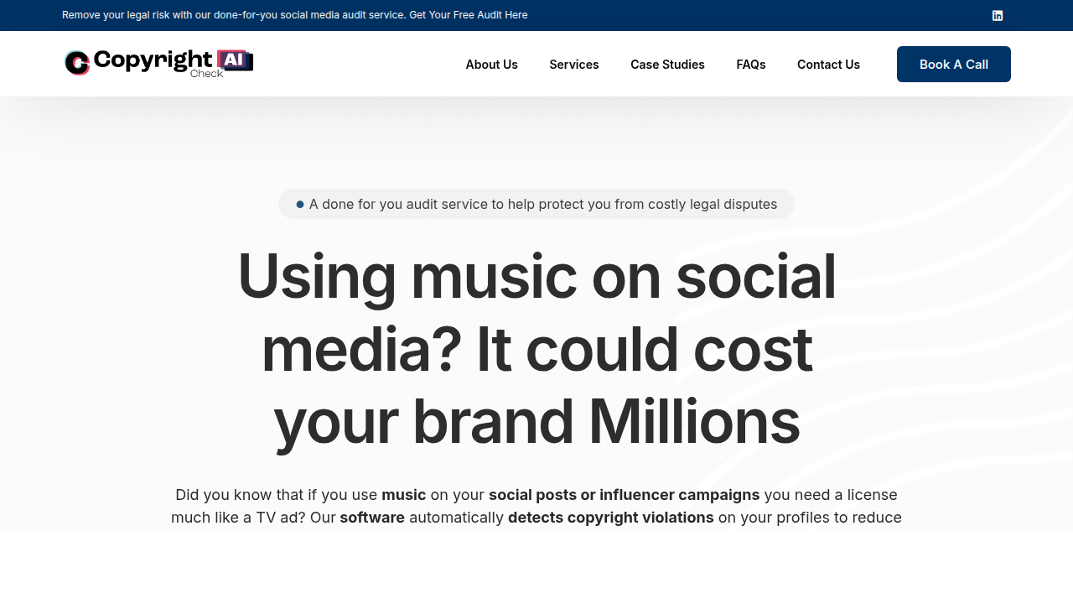Click the "Get Your Free Audit Here" link
The height and width of the screenshot is (604, 1073).
pyautogui.click(x=468, y=15)
